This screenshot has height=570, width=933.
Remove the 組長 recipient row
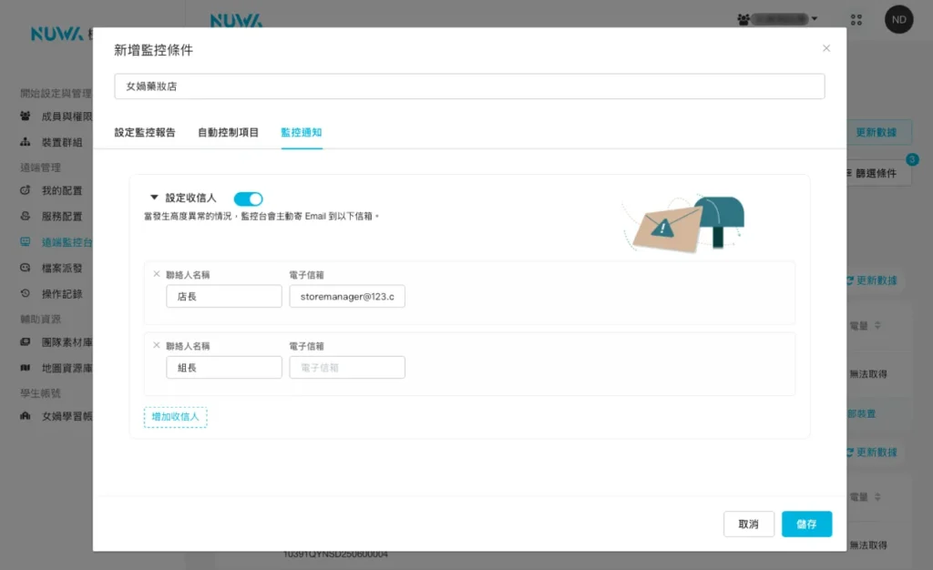point(156,345)
